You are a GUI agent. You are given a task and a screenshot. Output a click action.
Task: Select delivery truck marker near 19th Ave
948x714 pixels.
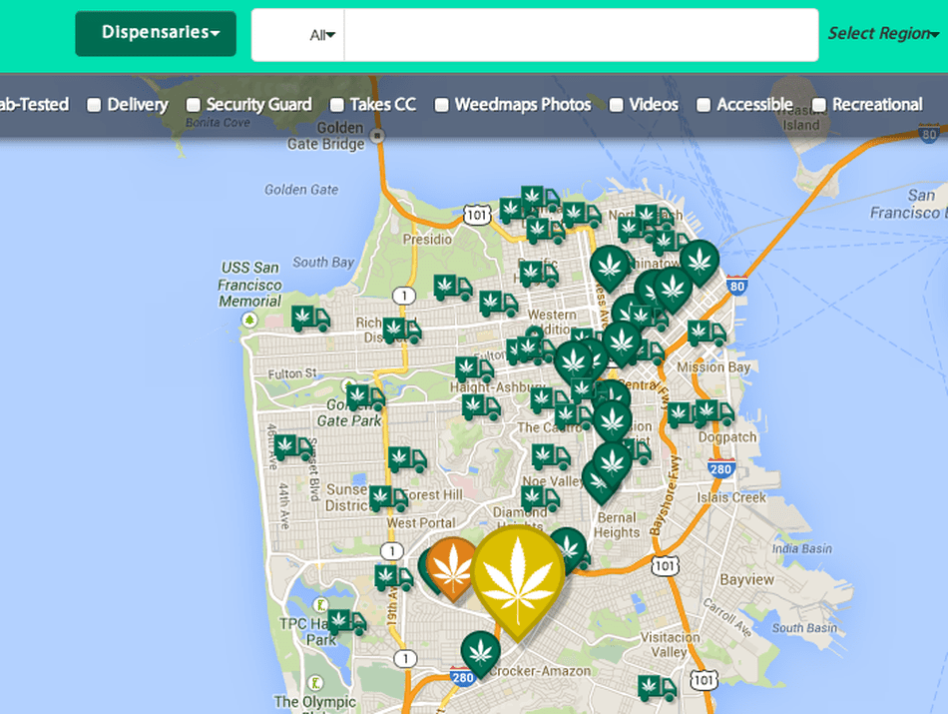tap(393, 578)
